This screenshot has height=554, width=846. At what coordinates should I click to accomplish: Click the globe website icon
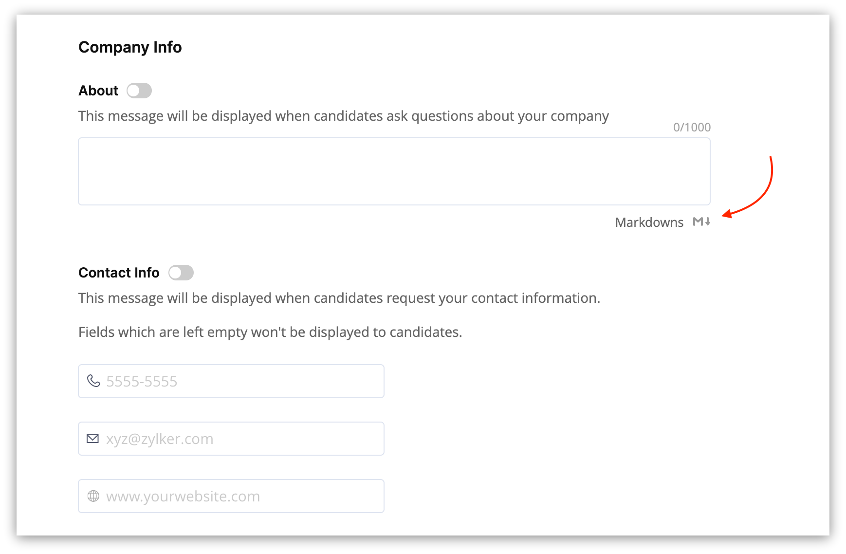pos(93,496)
